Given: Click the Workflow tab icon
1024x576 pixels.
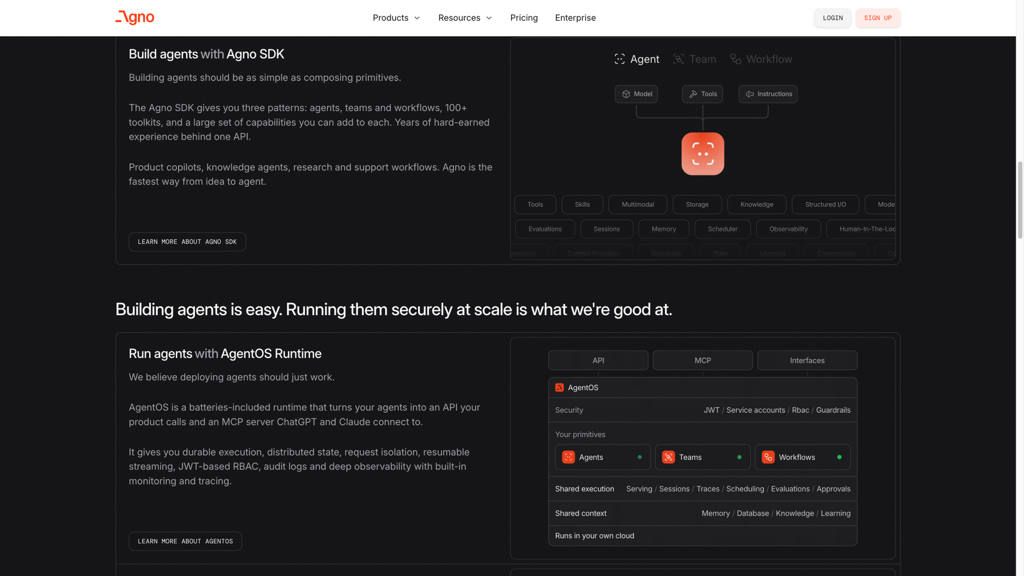Looking at the screenshot, I should tap(735, 59).
